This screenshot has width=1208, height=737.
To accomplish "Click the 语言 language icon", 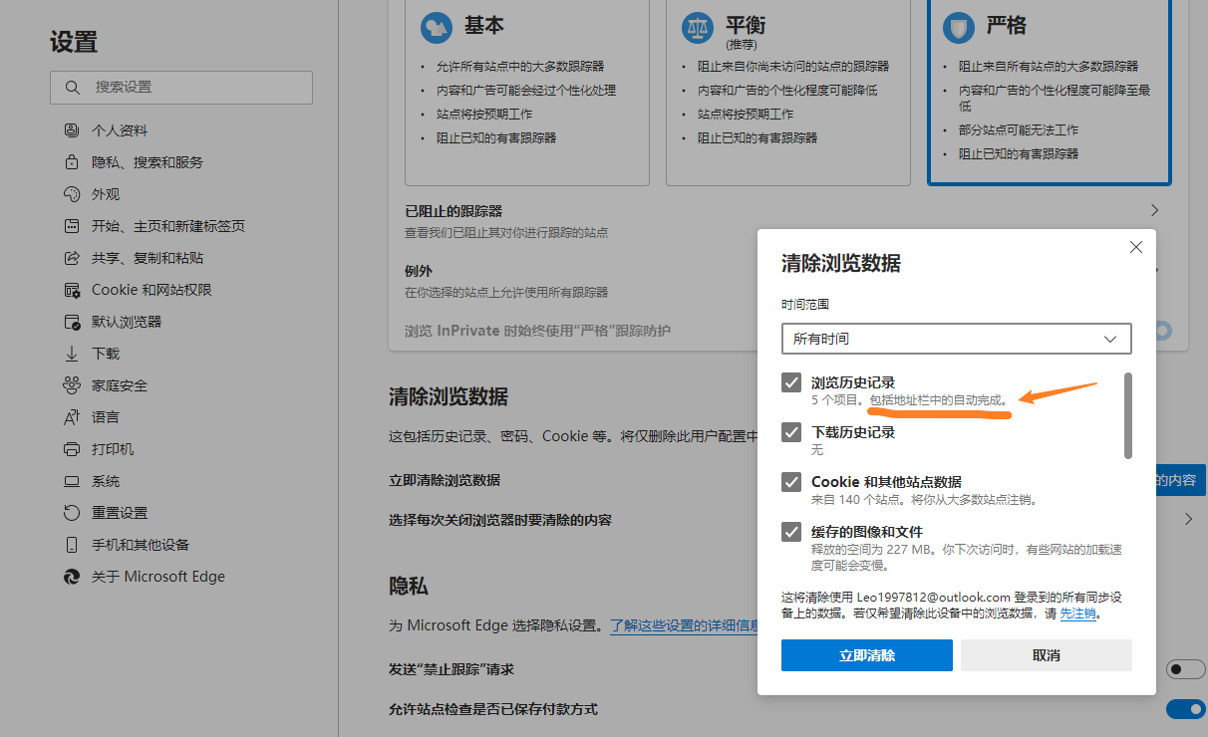I will point(72,417).
